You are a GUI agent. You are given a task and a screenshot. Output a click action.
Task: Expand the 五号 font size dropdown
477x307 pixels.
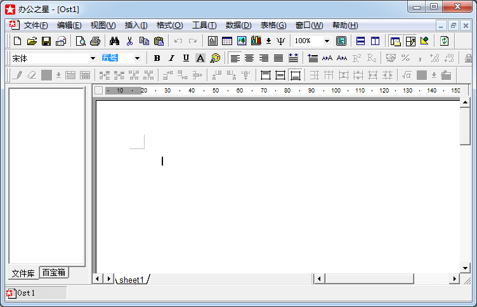pyautogui.click(x=137, y=58)
